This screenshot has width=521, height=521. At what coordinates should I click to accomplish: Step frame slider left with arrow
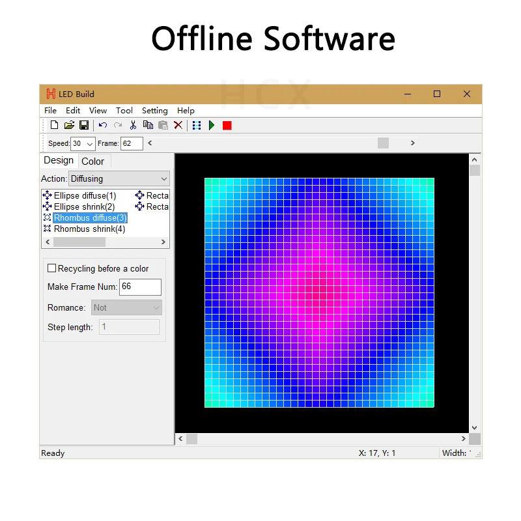pyautogui.click(x=150, y=143)
